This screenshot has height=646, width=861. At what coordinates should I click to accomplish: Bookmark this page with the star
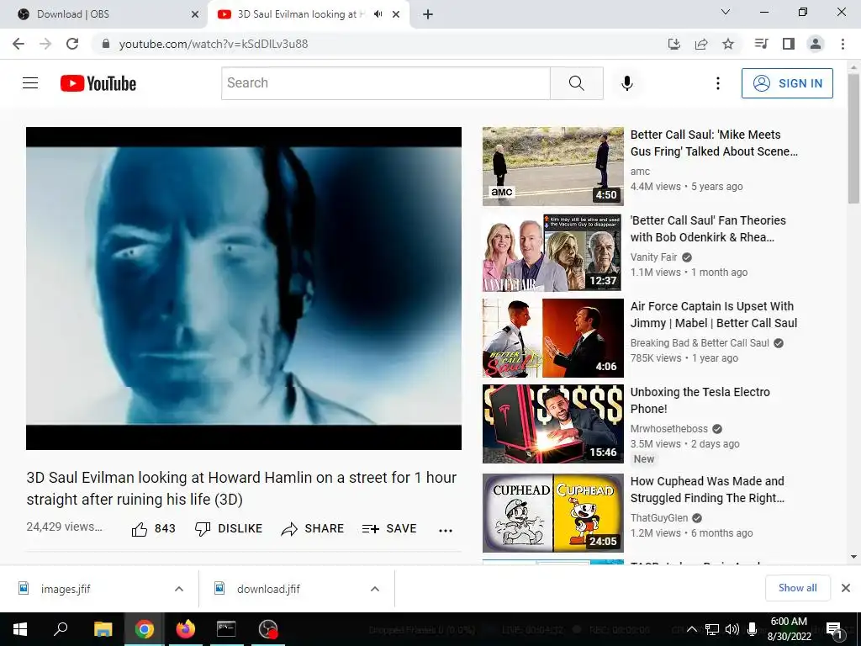coord(728,44)
